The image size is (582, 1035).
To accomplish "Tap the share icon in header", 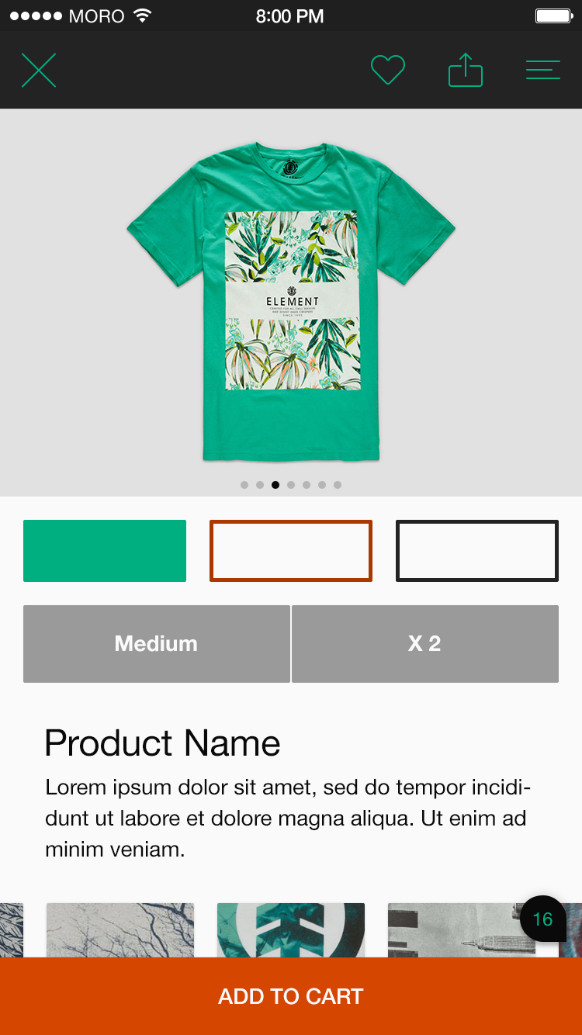I will [x=466, y=70].
